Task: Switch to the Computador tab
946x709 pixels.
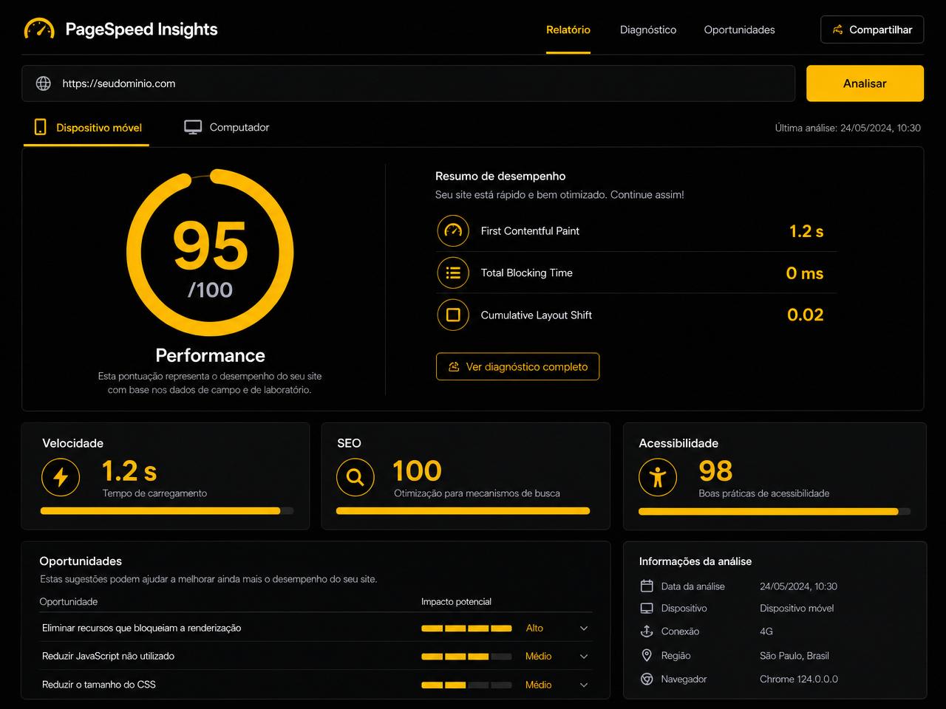Action: [x=227, y=128]
